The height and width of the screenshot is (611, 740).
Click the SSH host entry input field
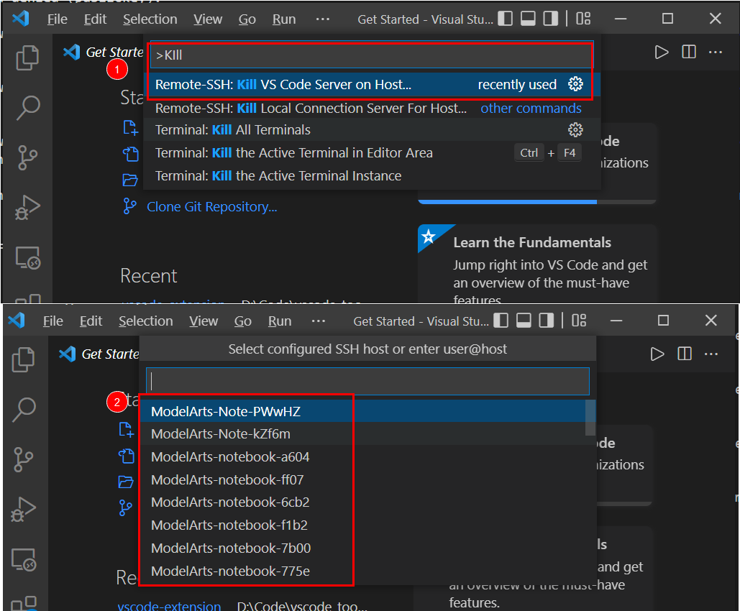click(x=367, y=381)
